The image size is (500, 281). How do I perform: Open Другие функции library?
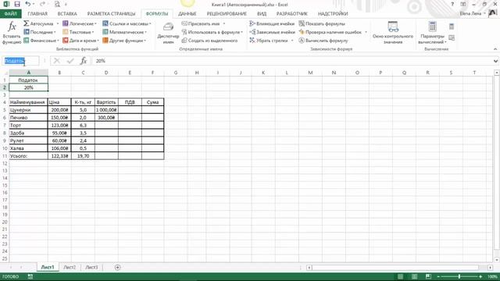[x=124, y=41]
